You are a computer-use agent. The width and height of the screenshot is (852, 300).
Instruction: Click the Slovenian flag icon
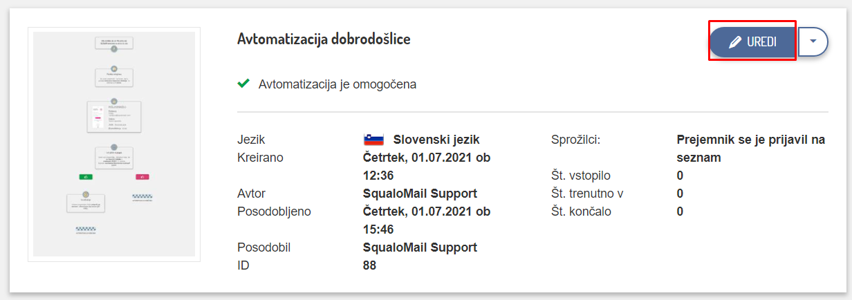point(373,140)
